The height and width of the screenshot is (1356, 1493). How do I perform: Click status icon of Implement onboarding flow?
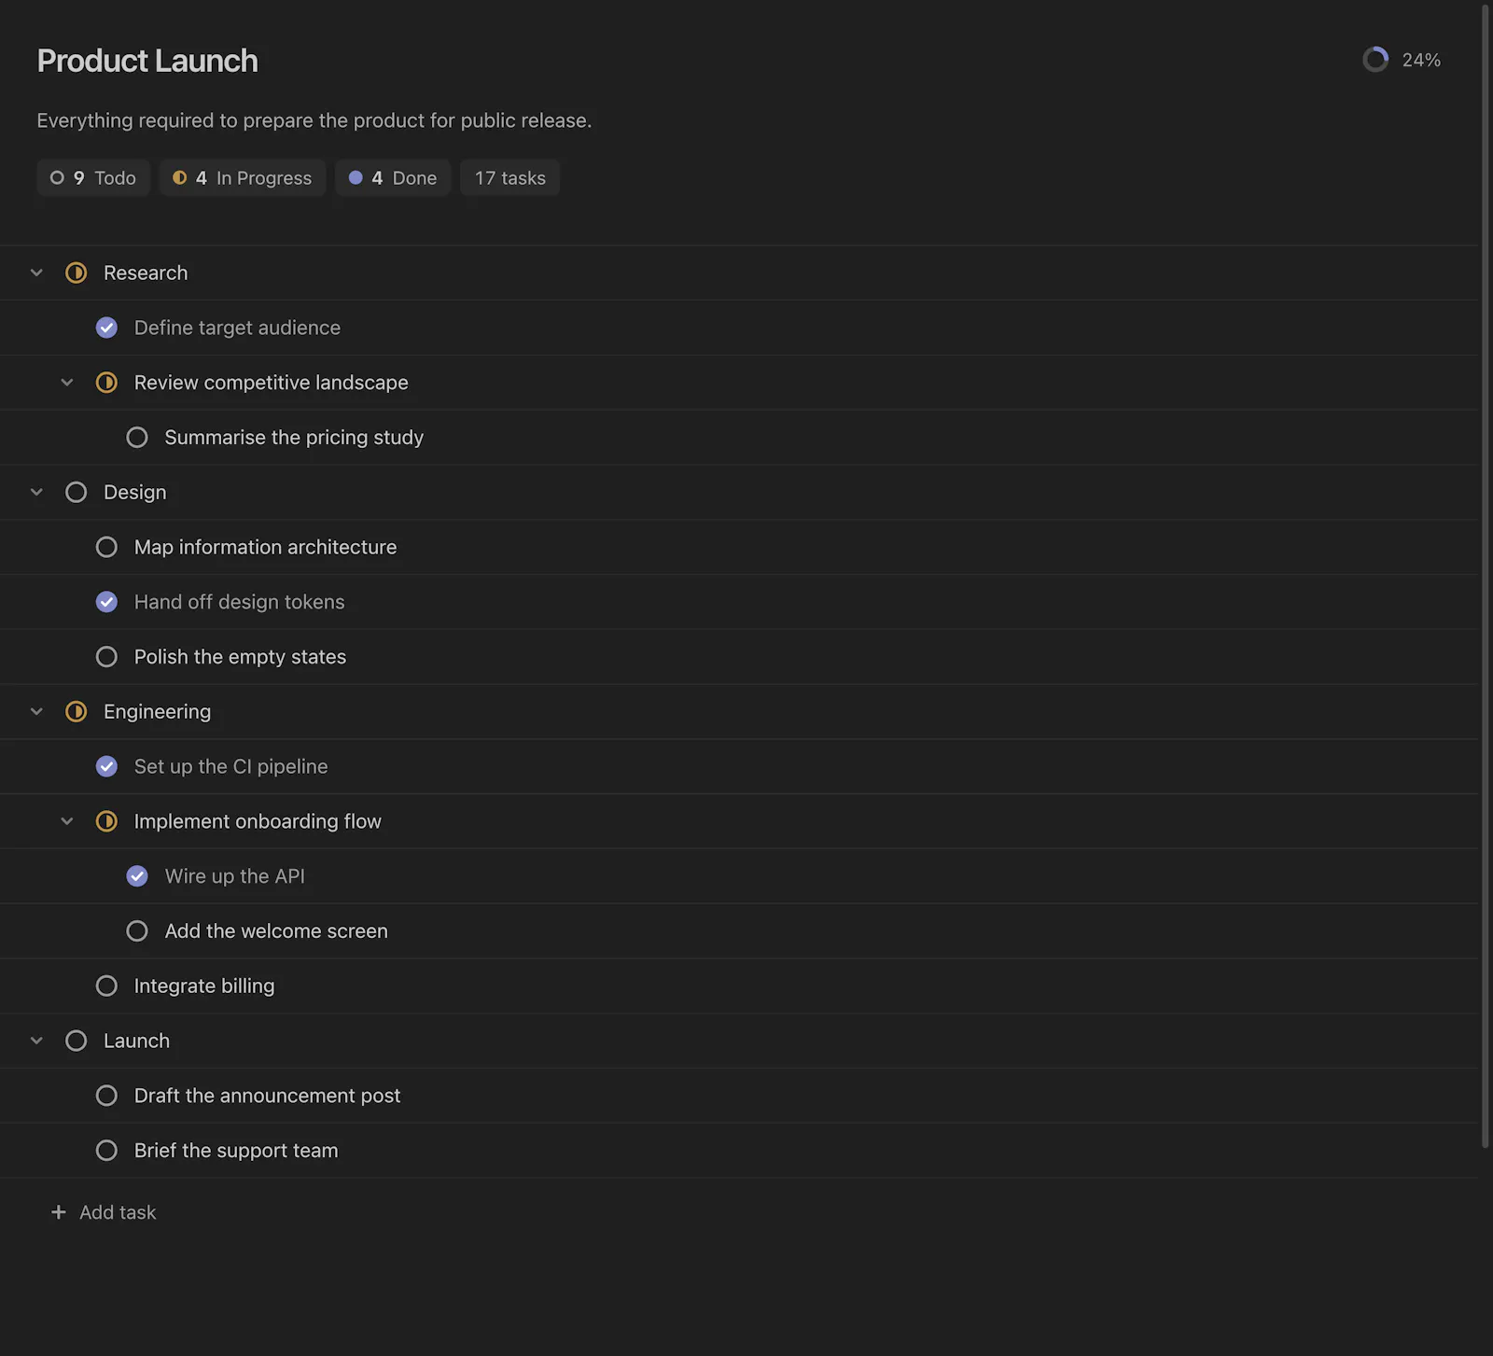pyautogui.click(x=106, y=821)
